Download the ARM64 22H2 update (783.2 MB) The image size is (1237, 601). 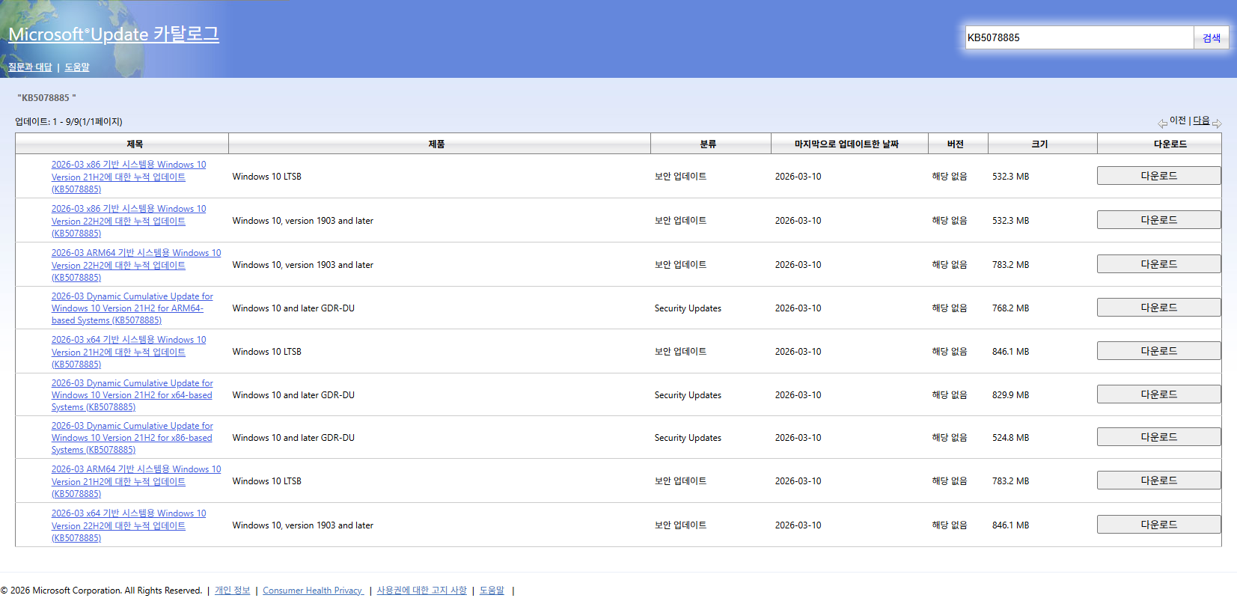1158,264
